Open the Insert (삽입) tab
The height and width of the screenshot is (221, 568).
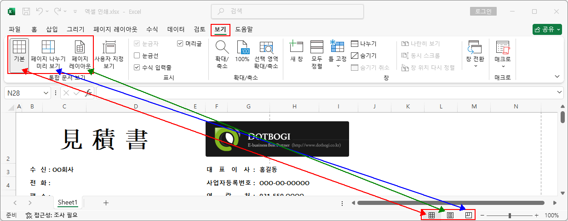point(52,29)
